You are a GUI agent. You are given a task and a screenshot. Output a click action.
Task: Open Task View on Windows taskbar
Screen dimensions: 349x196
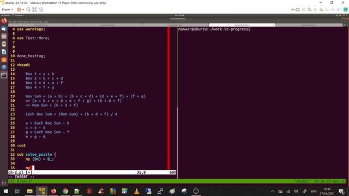point(17,191)
